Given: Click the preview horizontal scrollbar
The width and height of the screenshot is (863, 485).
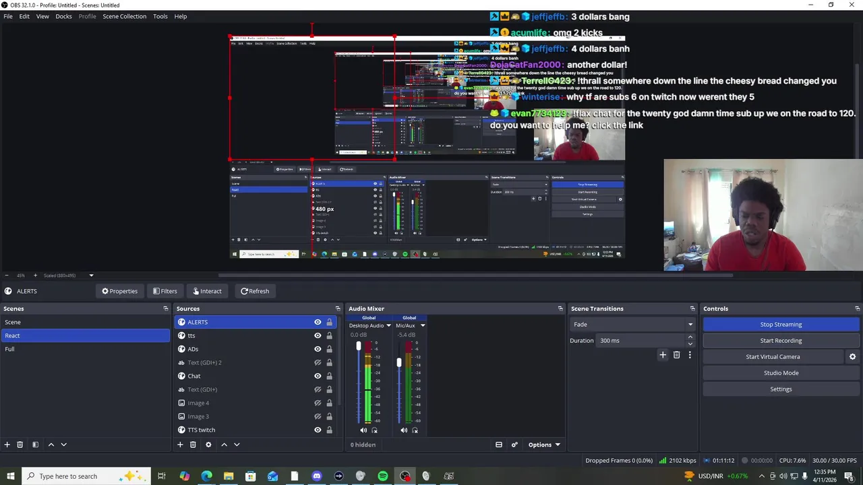Looking at the screenshot, I should [x=475, y=276].
